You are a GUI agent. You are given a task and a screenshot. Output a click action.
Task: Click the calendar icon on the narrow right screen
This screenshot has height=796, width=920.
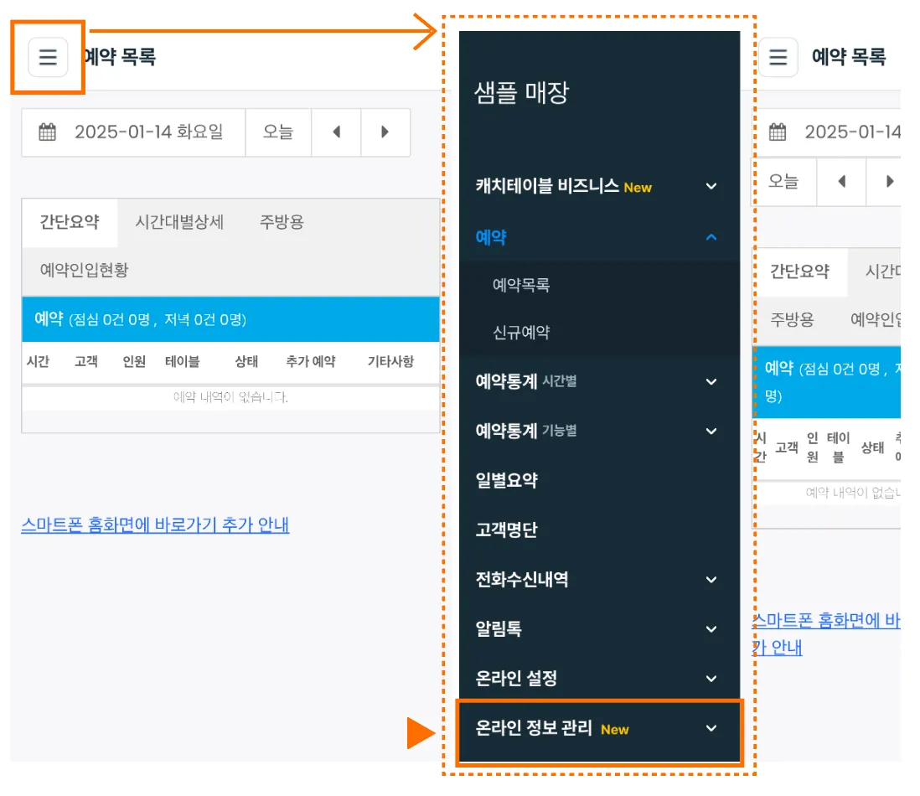coord(778,132)
